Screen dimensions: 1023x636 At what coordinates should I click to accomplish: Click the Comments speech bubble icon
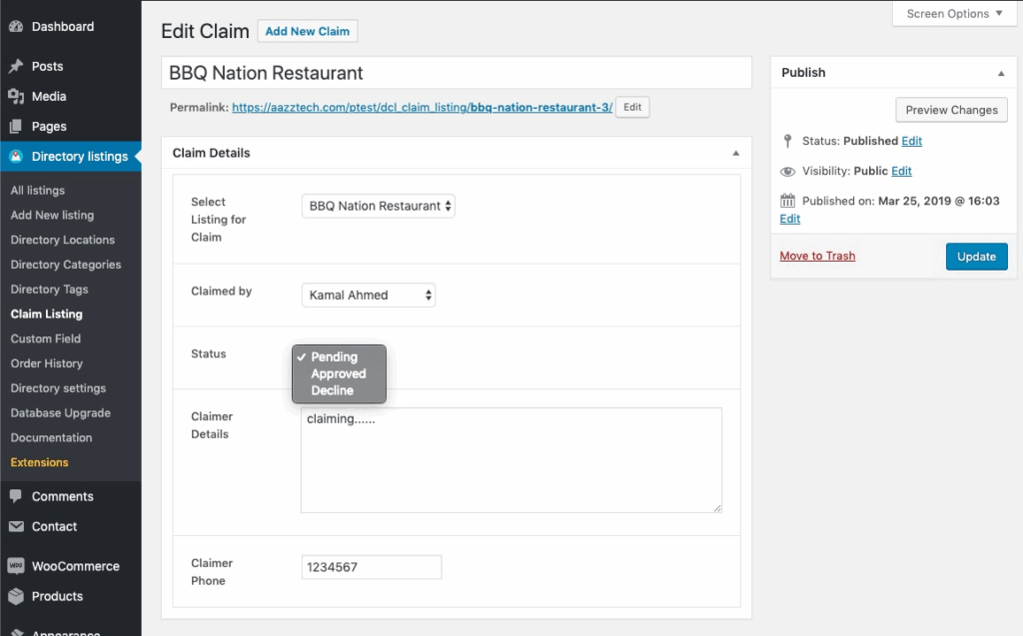pos(16,496)
